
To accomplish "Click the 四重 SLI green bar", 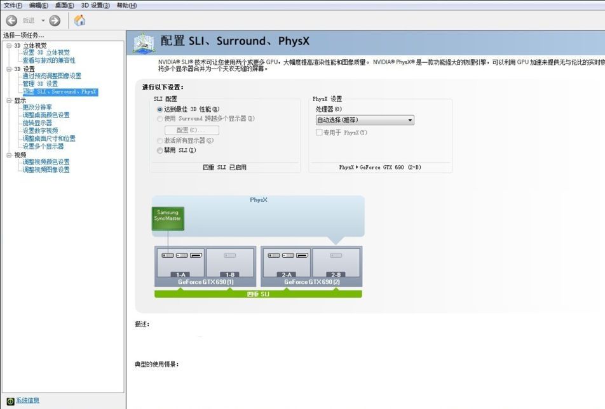I will click(x=258, y=294).
